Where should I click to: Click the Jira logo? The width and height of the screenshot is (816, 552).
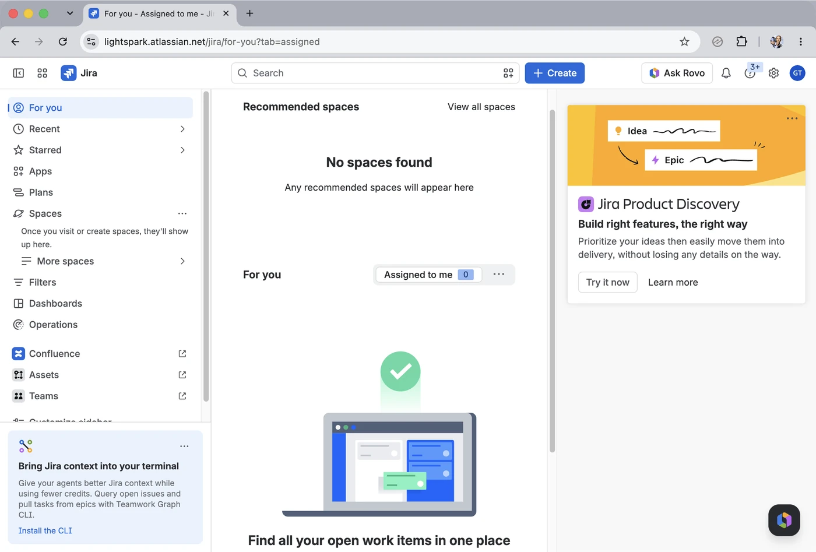click(79, 73)
